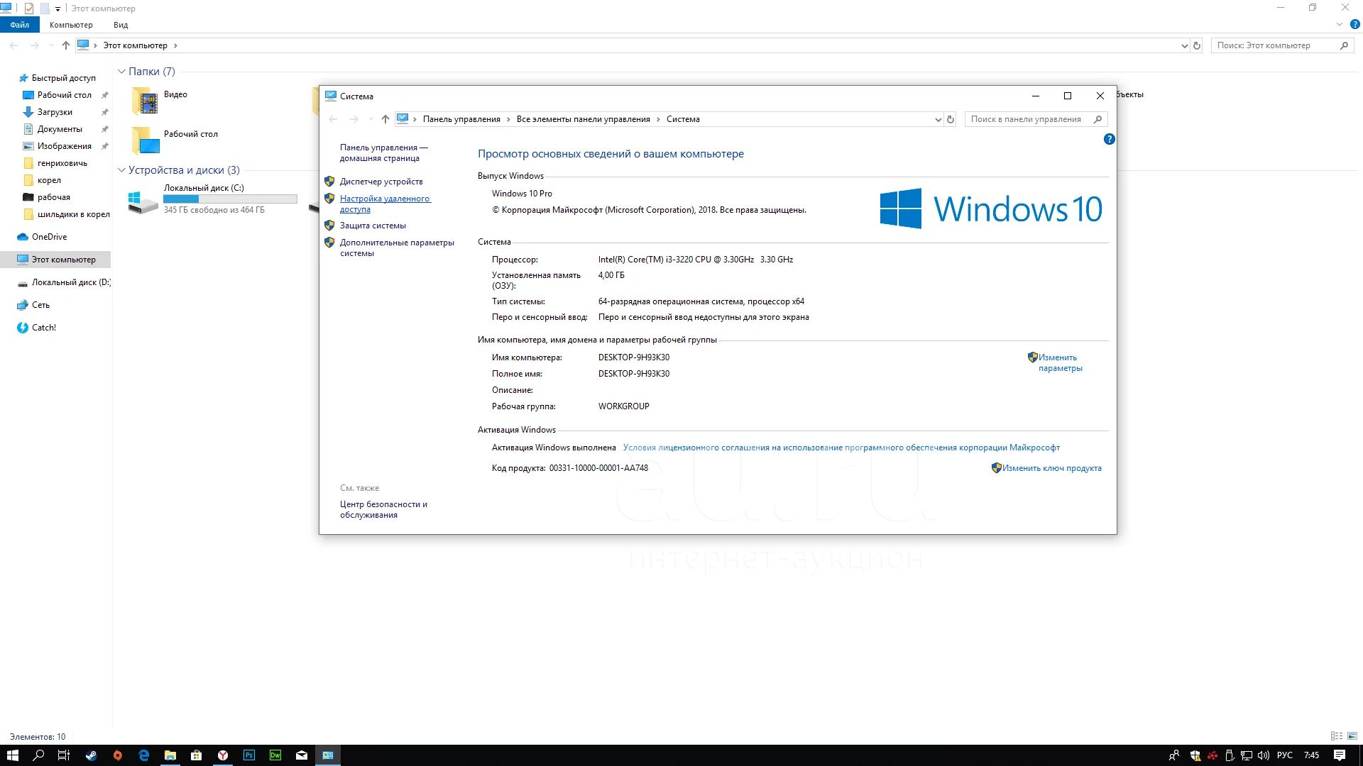Image resolution: width=1363 pixels, height=766 pixels.
Task: Go to Панель управления домашняя страница
Action: click(383, 152)
